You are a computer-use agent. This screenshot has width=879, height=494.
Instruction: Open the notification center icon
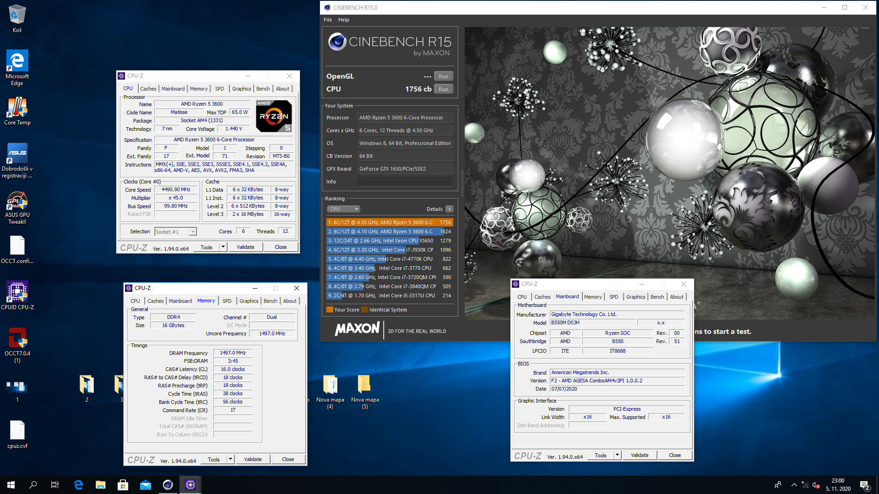864,485
